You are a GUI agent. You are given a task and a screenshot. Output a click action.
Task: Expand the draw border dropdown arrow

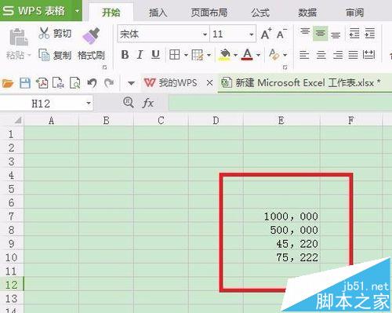click(209, 55)
